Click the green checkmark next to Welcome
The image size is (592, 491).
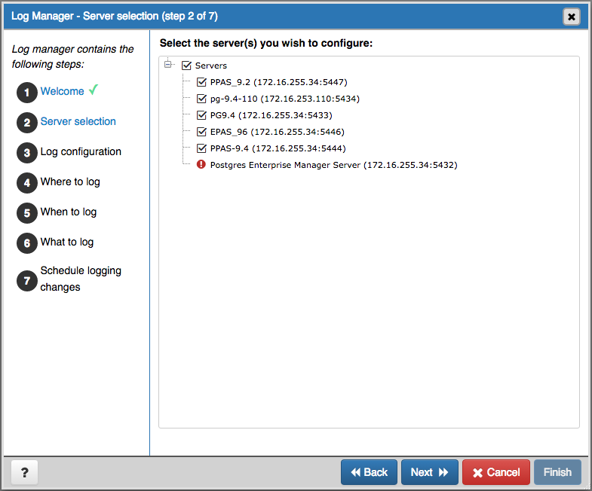tap(94, 90)
